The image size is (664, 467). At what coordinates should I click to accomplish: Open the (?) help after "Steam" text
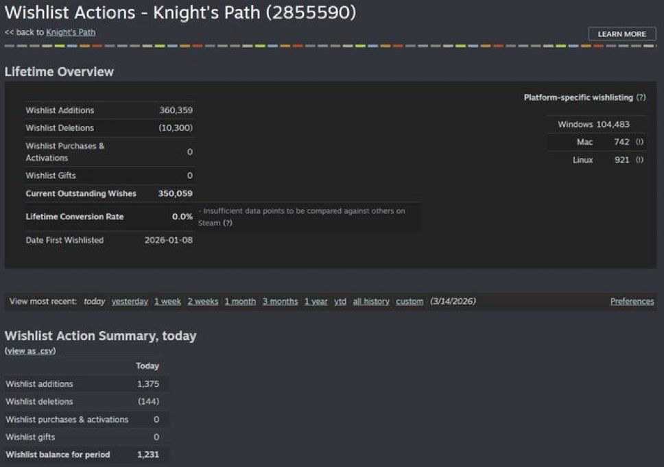click(x=227, y=223)
